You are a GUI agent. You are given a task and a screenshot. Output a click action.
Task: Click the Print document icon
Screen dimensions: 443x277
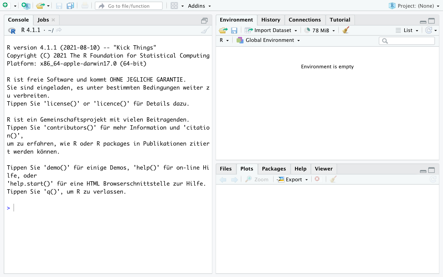click(x=85, y=6)
